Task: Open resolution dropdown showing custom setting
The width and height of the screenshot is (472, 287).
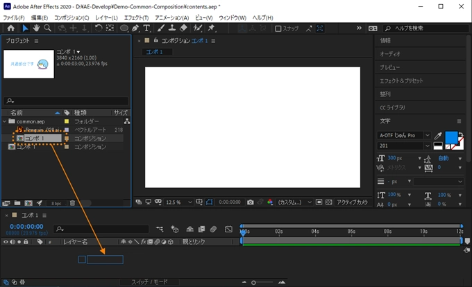Action: coord(295,202)
